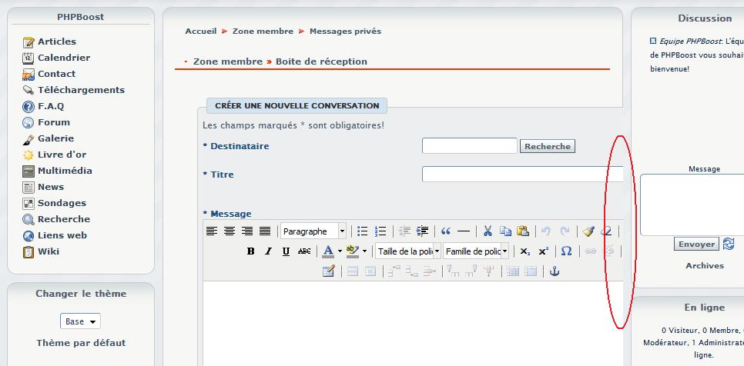744x366 pixels.
Task: Focus the Titre input field
Action: click(522, 175)
